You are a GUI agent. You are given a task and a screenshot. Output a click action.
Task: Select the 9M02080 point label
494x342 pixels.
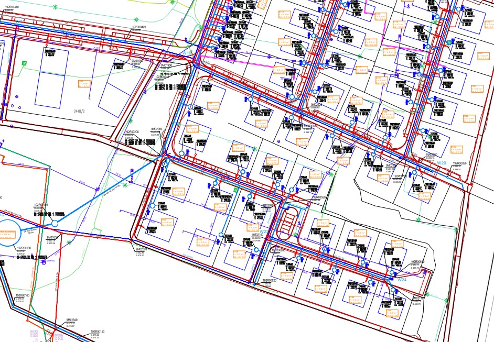pyautogui.click(x=156, y=129)
